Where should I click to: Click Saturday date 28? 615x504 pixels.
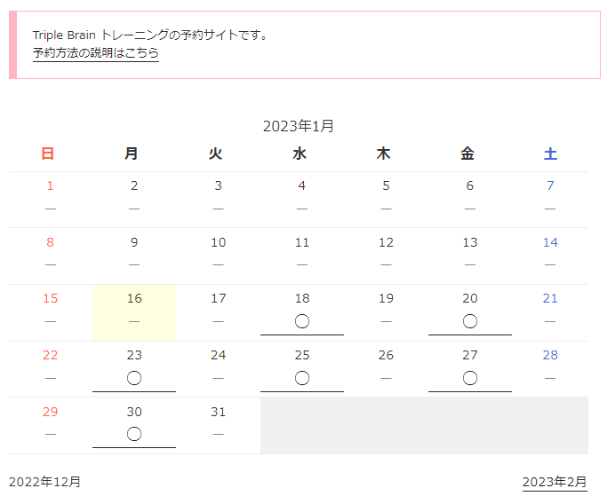[x=550, y=355]
